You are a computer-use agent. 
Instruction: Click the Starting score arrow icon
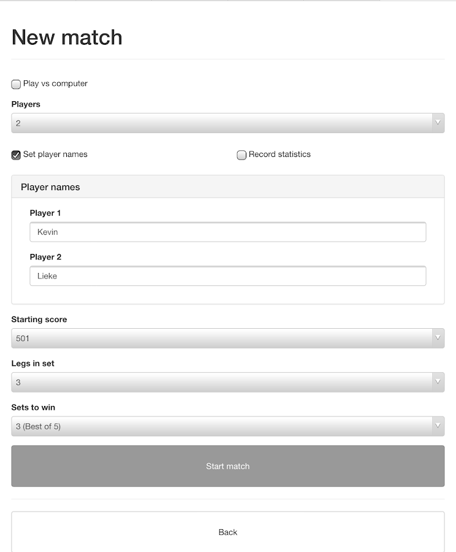[438, 339]
